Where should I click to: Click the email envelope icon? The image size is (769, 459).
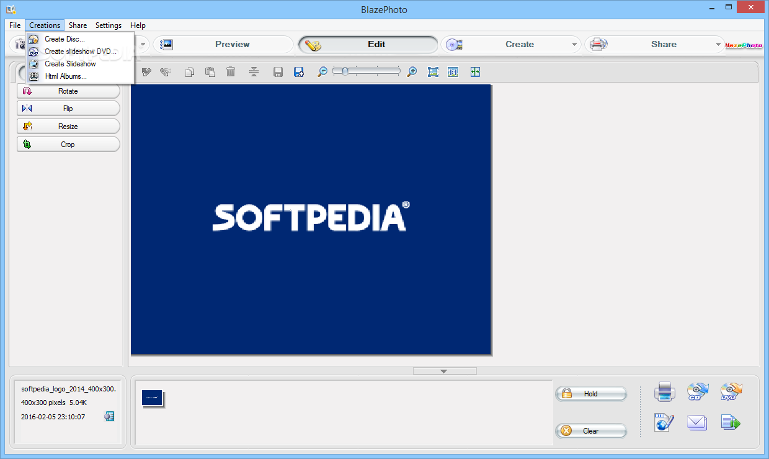[697, 423]
